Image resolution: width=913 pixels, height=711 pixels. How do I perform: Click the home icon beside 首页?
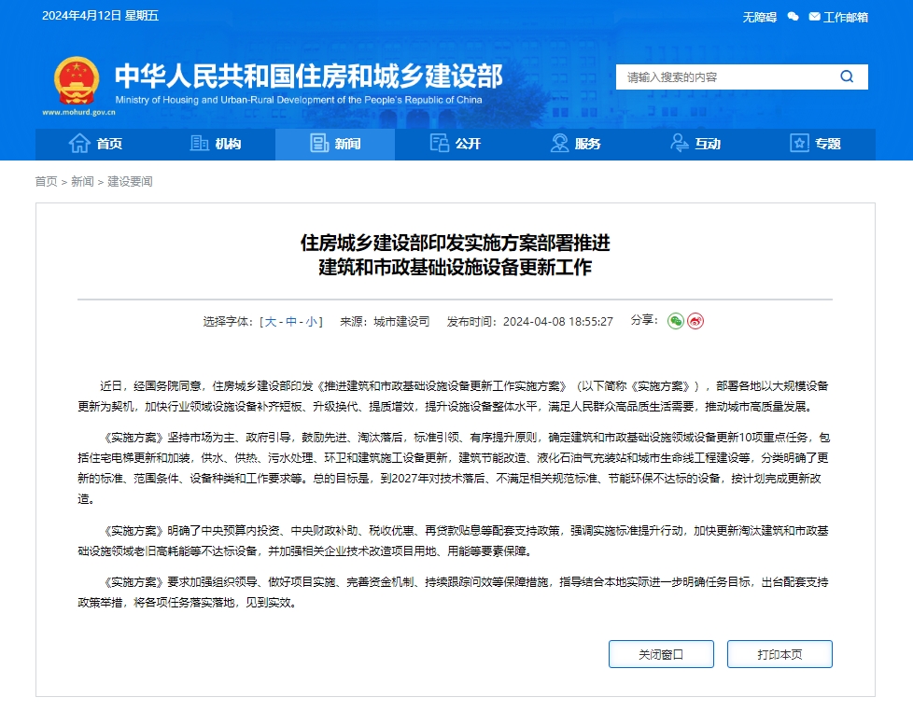pos(79,143)
